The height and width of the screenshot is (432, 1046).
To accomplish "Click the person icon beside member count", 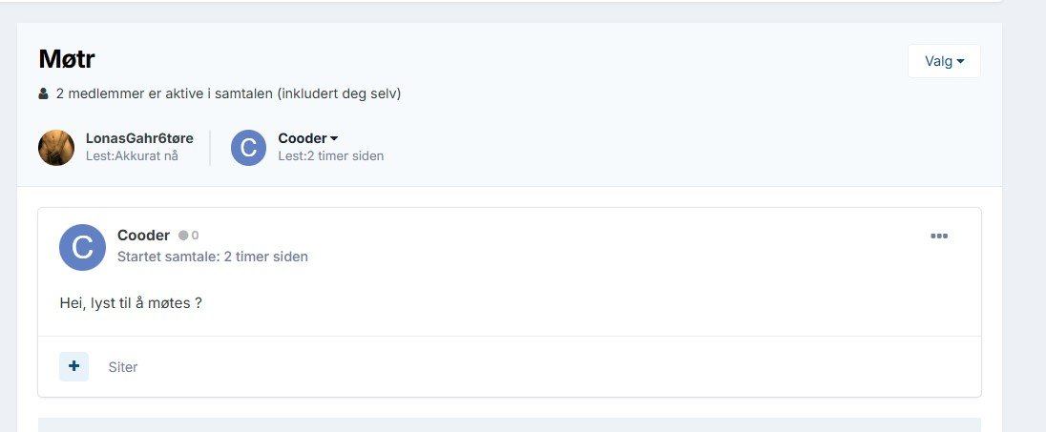I will 43,94.
